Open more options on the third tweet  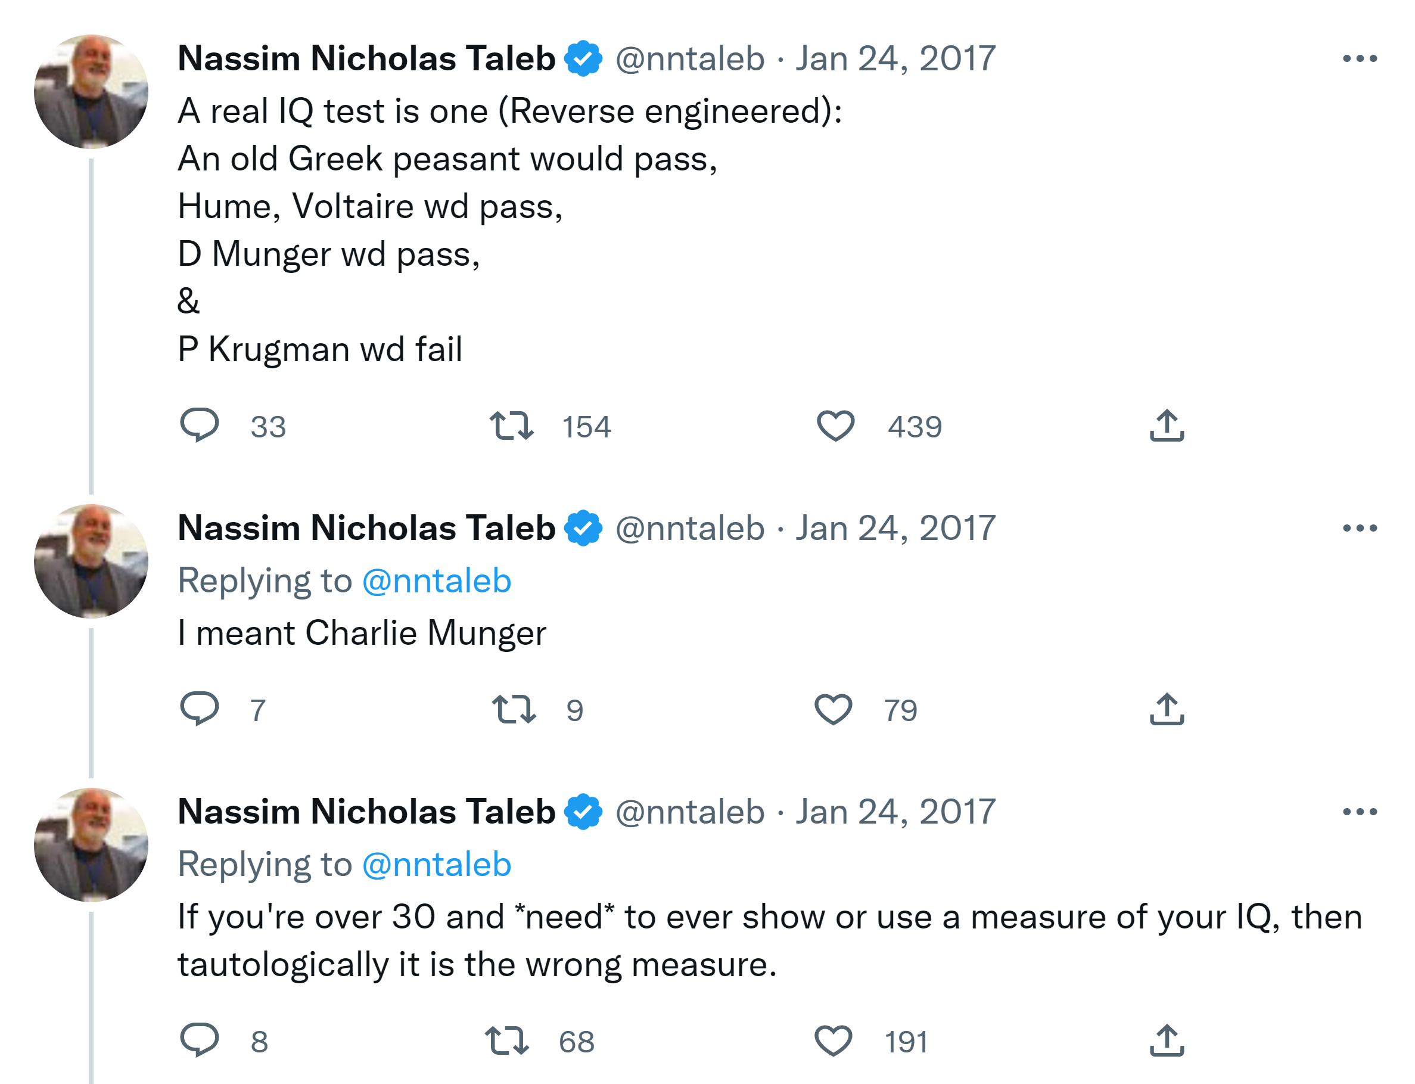pos(1359,812)
